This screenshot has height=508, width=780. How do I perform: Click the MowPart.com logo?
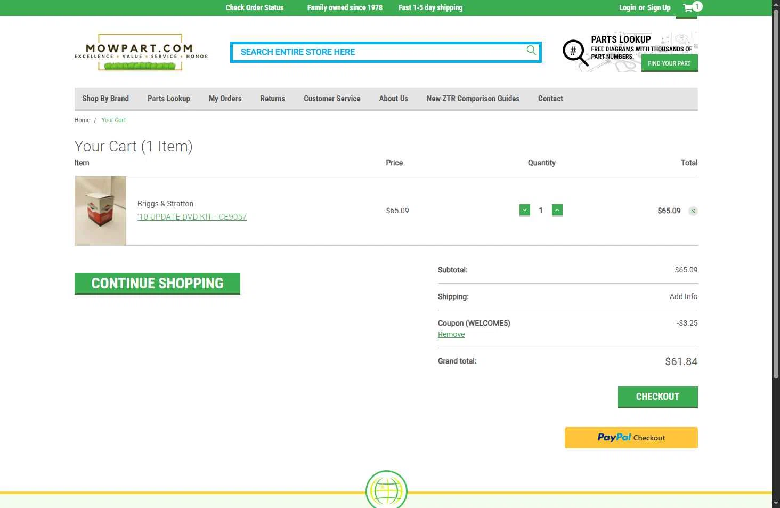(141, 52)
